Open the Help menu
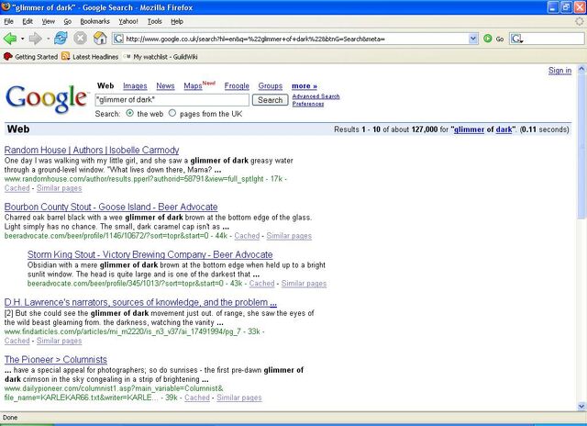This screenshot has height=426, width=587. pos(177,21)
